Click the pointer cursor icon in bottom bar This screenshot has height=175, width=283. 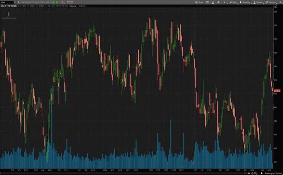(262, 173)
